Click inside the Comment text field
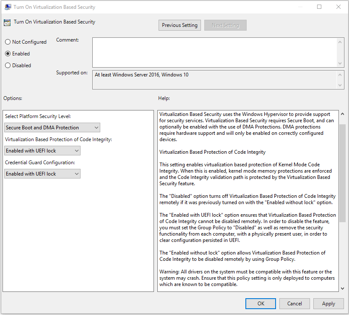349x315 pixels. pos(214,52)
